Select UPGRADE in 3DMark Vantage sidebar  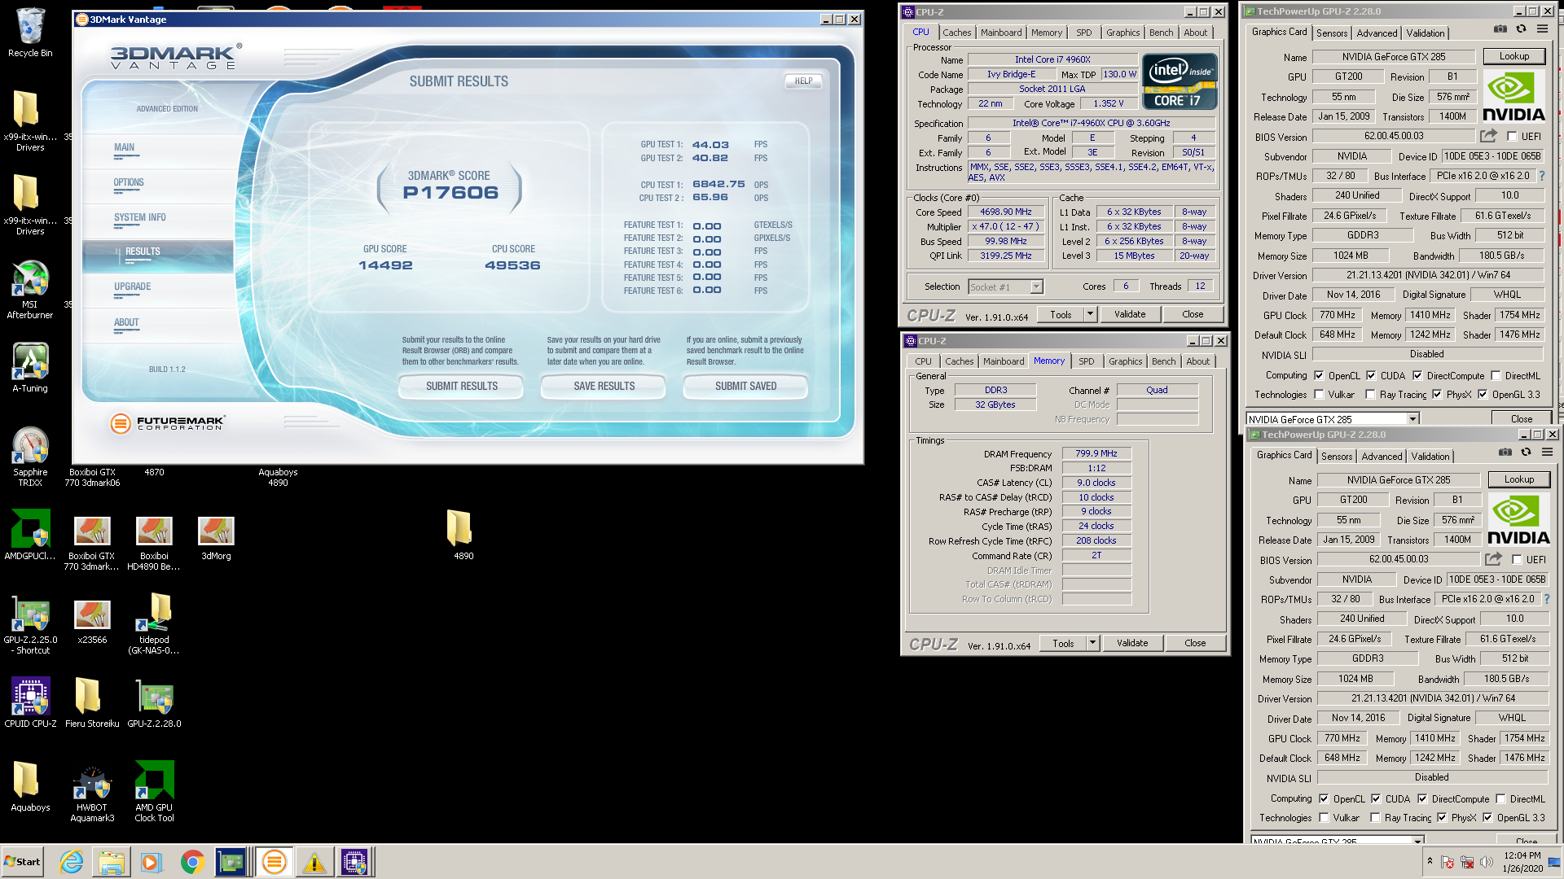click(132, 286)
